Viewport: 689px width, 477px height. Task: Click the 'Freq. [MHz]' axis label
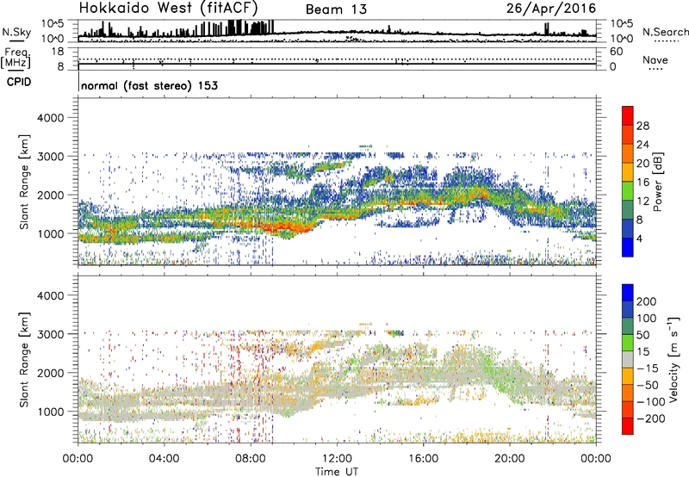[x=16, y=58]
